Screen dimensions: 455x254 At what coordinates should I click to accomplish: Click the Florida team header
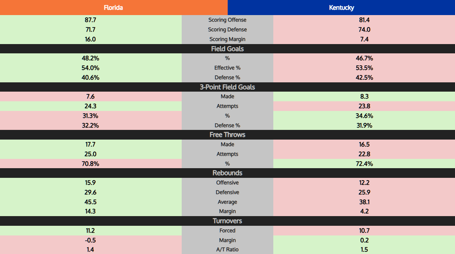[114, 7]
